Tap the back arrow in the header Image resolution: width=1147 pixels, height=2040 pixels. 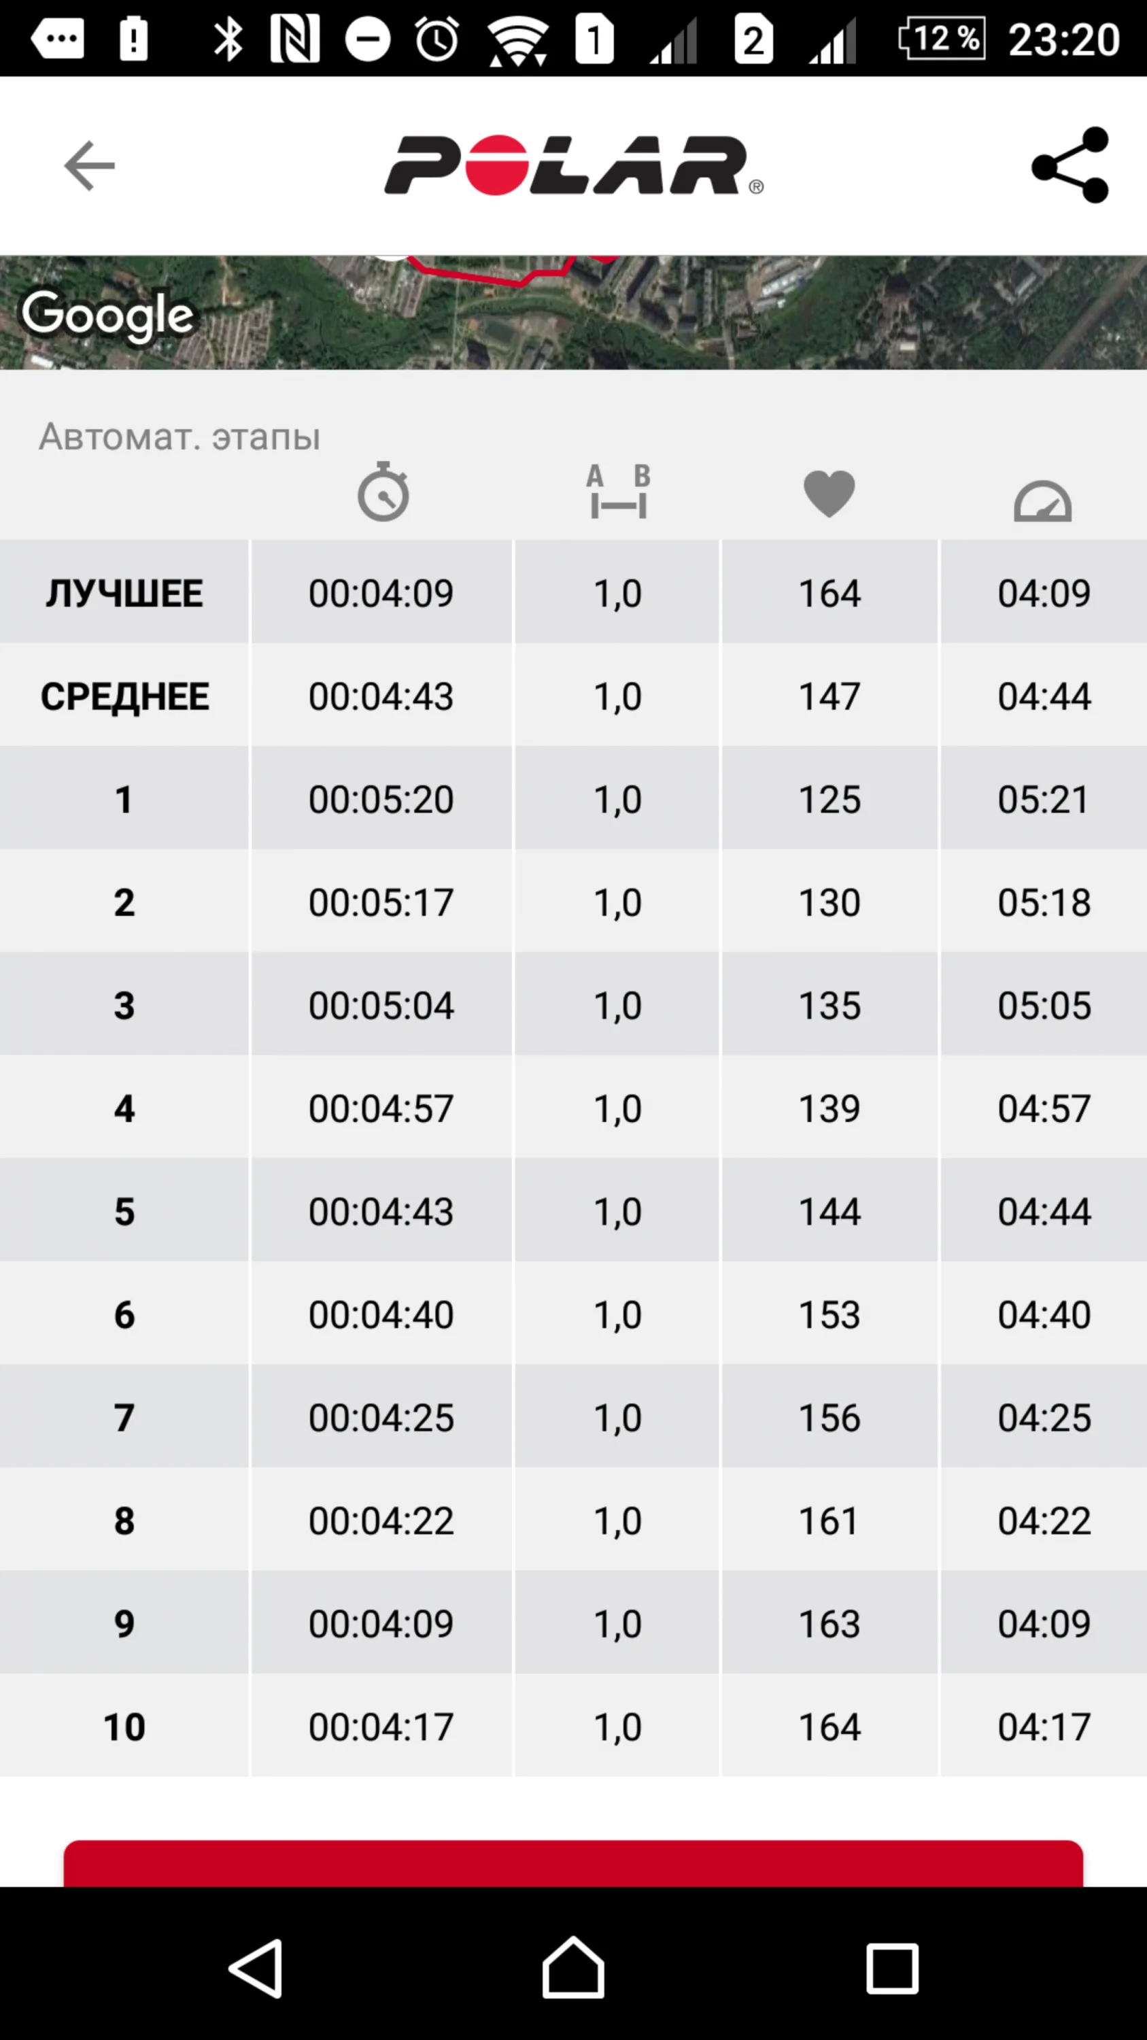click(88, 165)
